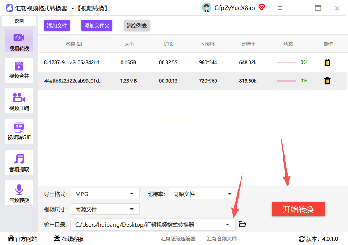Open the 视频尺寸 同源文件 dropdown

(105, 209)
